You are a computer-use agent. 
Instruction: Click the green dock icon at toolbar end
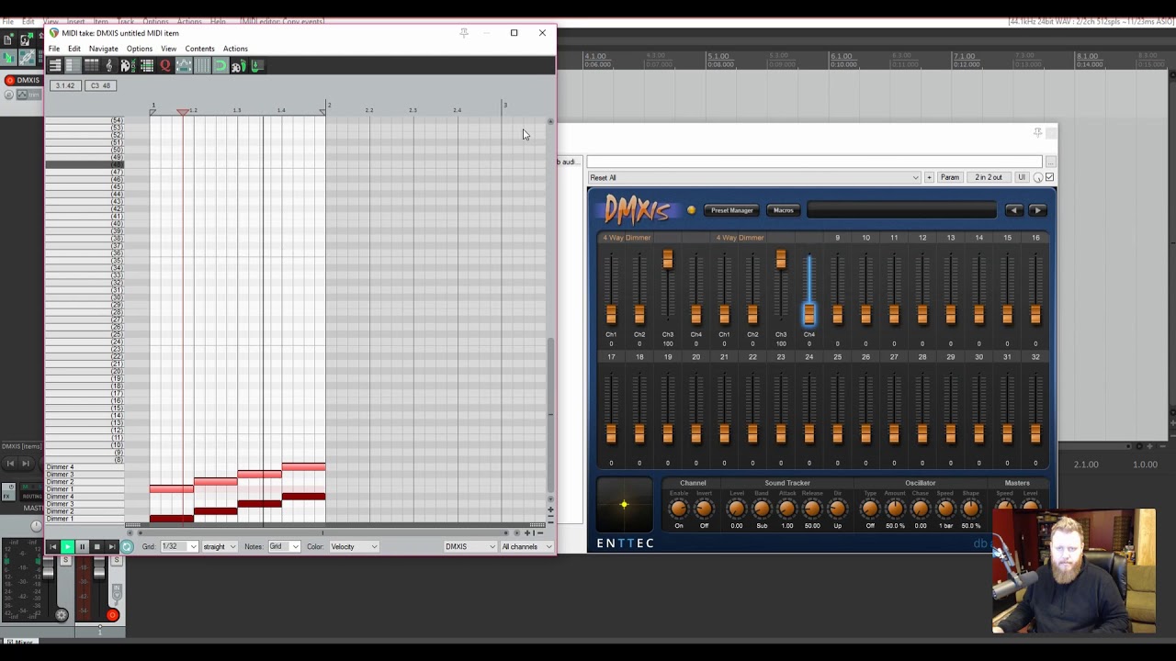click(x=256, y=65)
